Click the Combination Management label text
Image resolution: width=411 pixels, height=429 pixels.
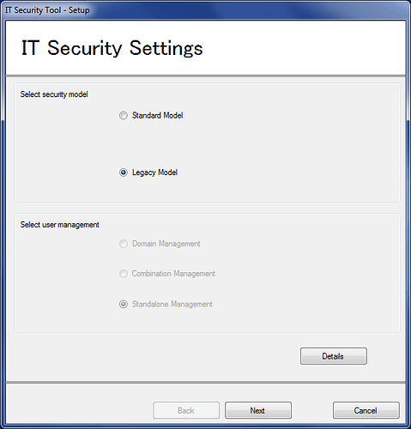tap(173, 274)
